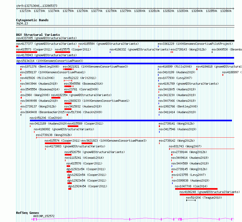Image resolution: width=242 pixels, height=222 pixels.
Task: Click esv2739141 (Wong2012b) label
Action: [x=176, y=123]
